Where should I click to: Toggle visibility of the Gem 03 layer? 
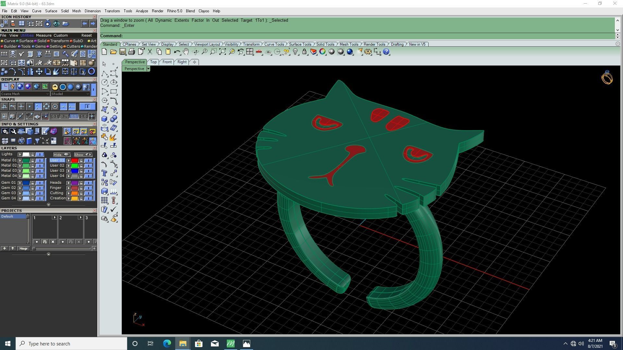[x=40, y=193]
